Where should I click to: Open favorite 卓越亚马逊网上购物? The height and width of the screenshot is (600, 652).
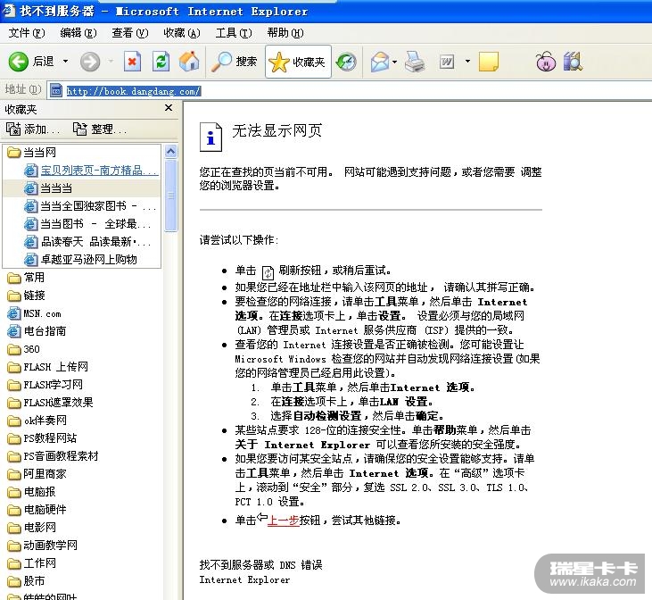coord(80,260)
